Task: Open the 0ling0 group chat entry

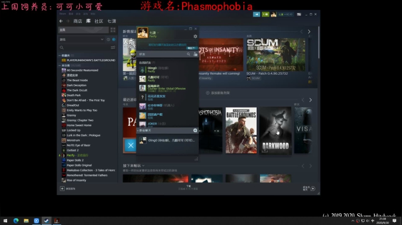Action: point(167,140)
